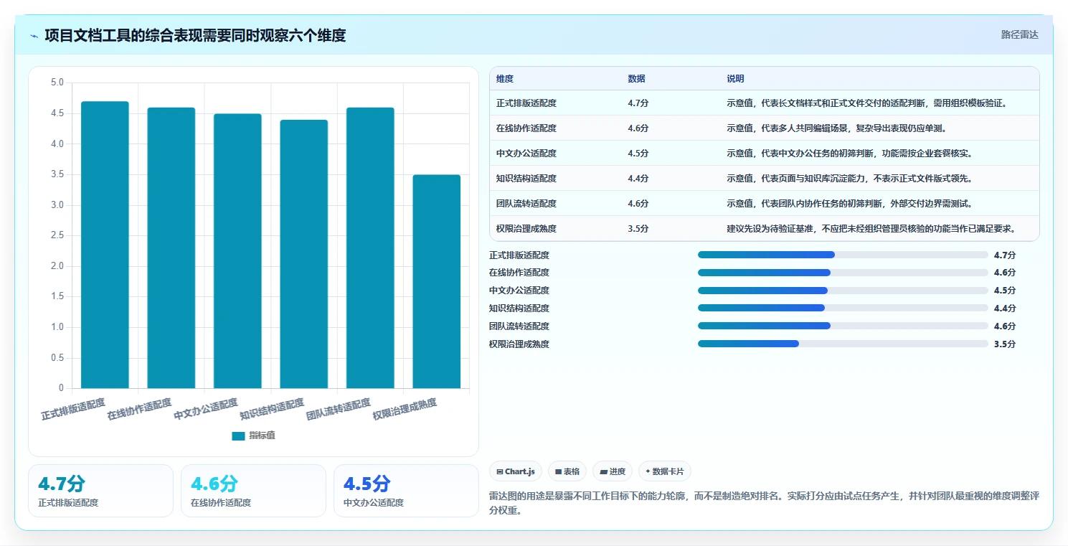Select the 正式排版适配度 table row name
The image size is (1068, 546).
(526, 103)
